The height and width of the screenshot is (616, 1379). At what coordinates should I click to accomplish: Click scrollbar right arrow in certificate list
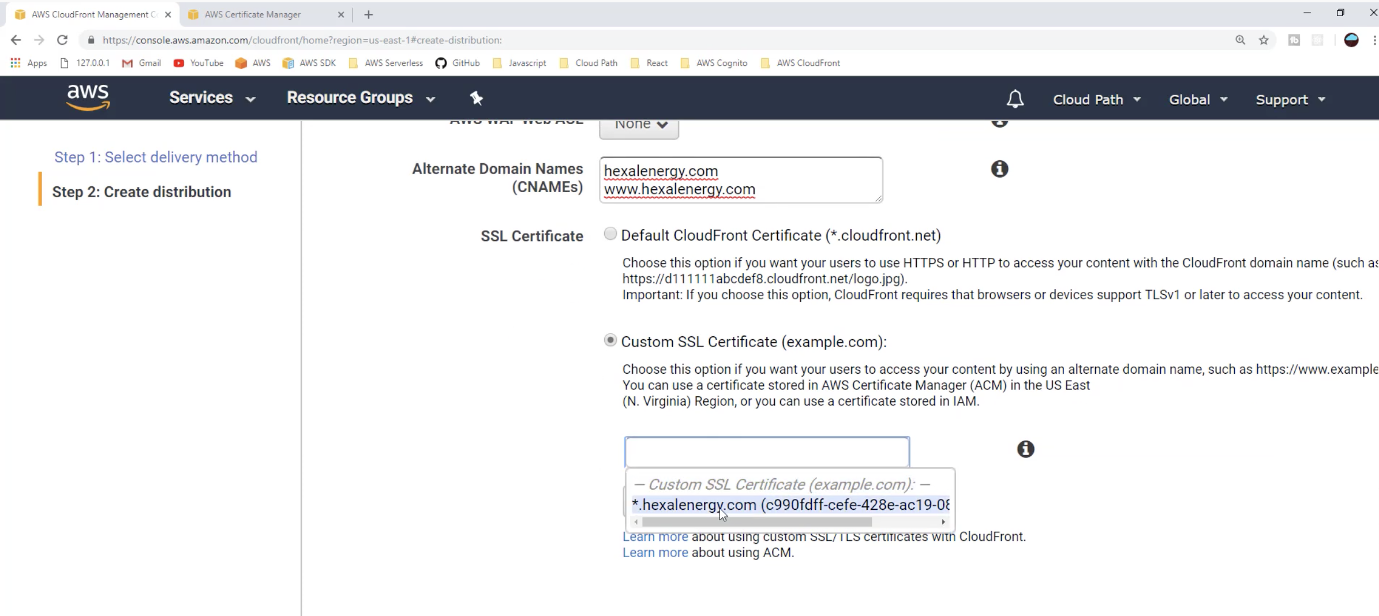coord(943,522)
